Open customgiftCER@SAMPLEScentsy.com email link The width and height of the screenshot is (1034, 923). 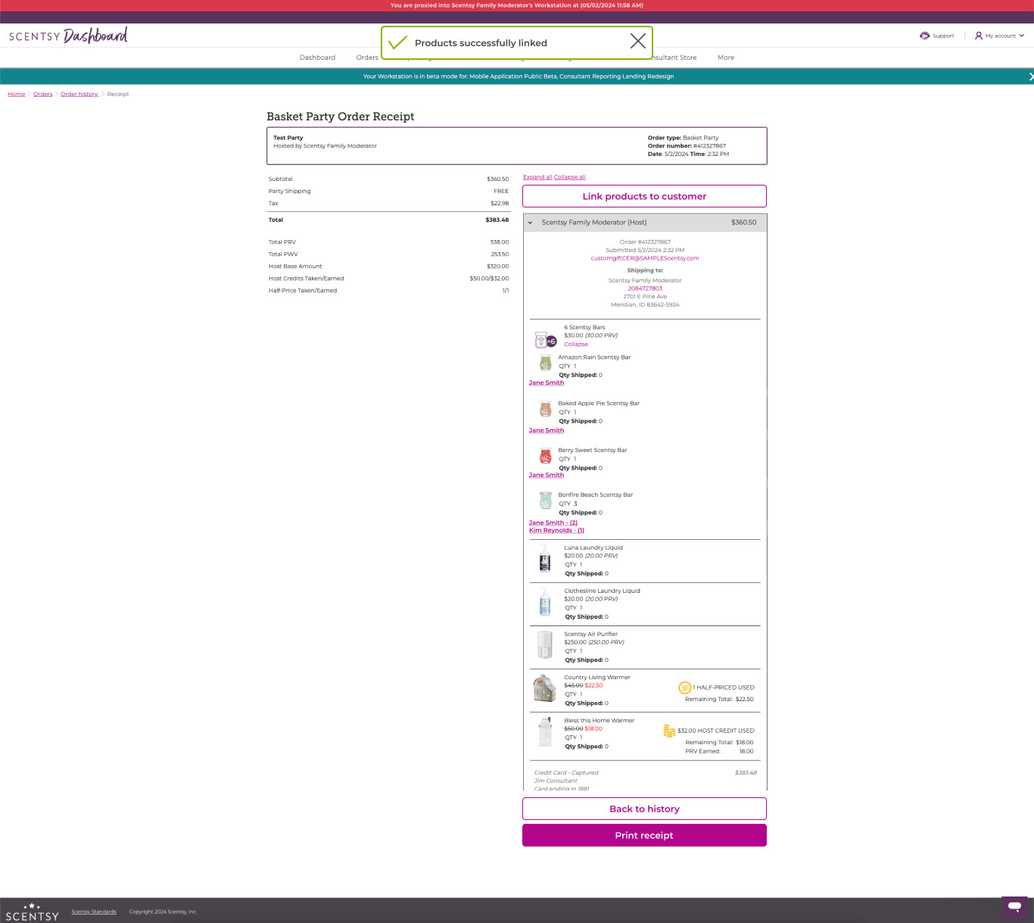645,258
